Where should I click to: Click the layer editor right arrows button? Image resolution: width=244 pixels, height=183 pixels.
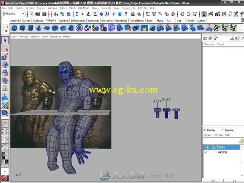(234, 181)
